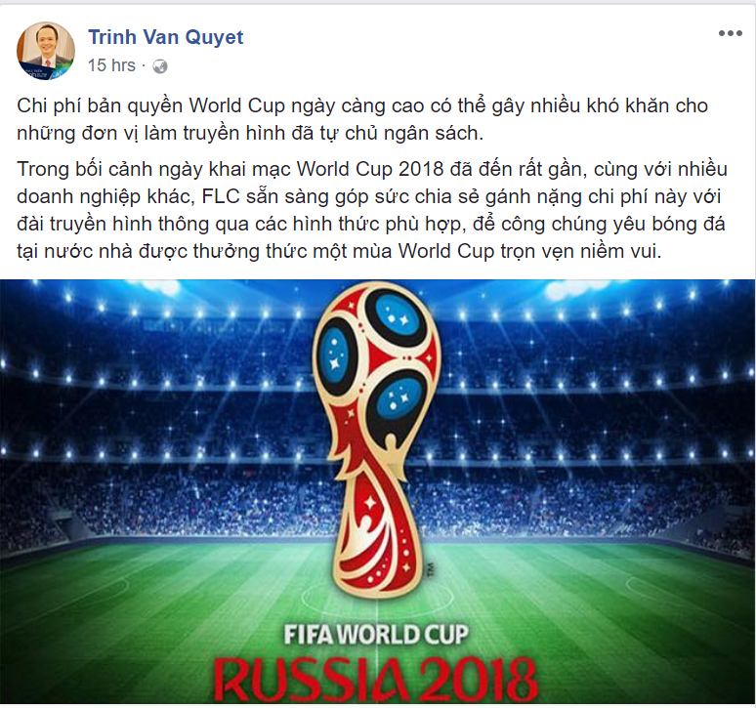Viewport: 756px width, 708px height.
Task: Click the left blue circle on the trophy
Action: (335, 355)
